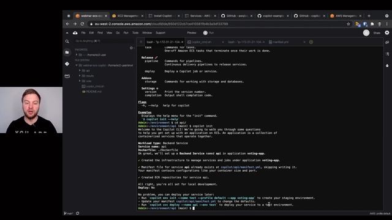Viewport: 392px width, 220px height.
Task: Open a new browser tab with plus
Action: (369, 16)
